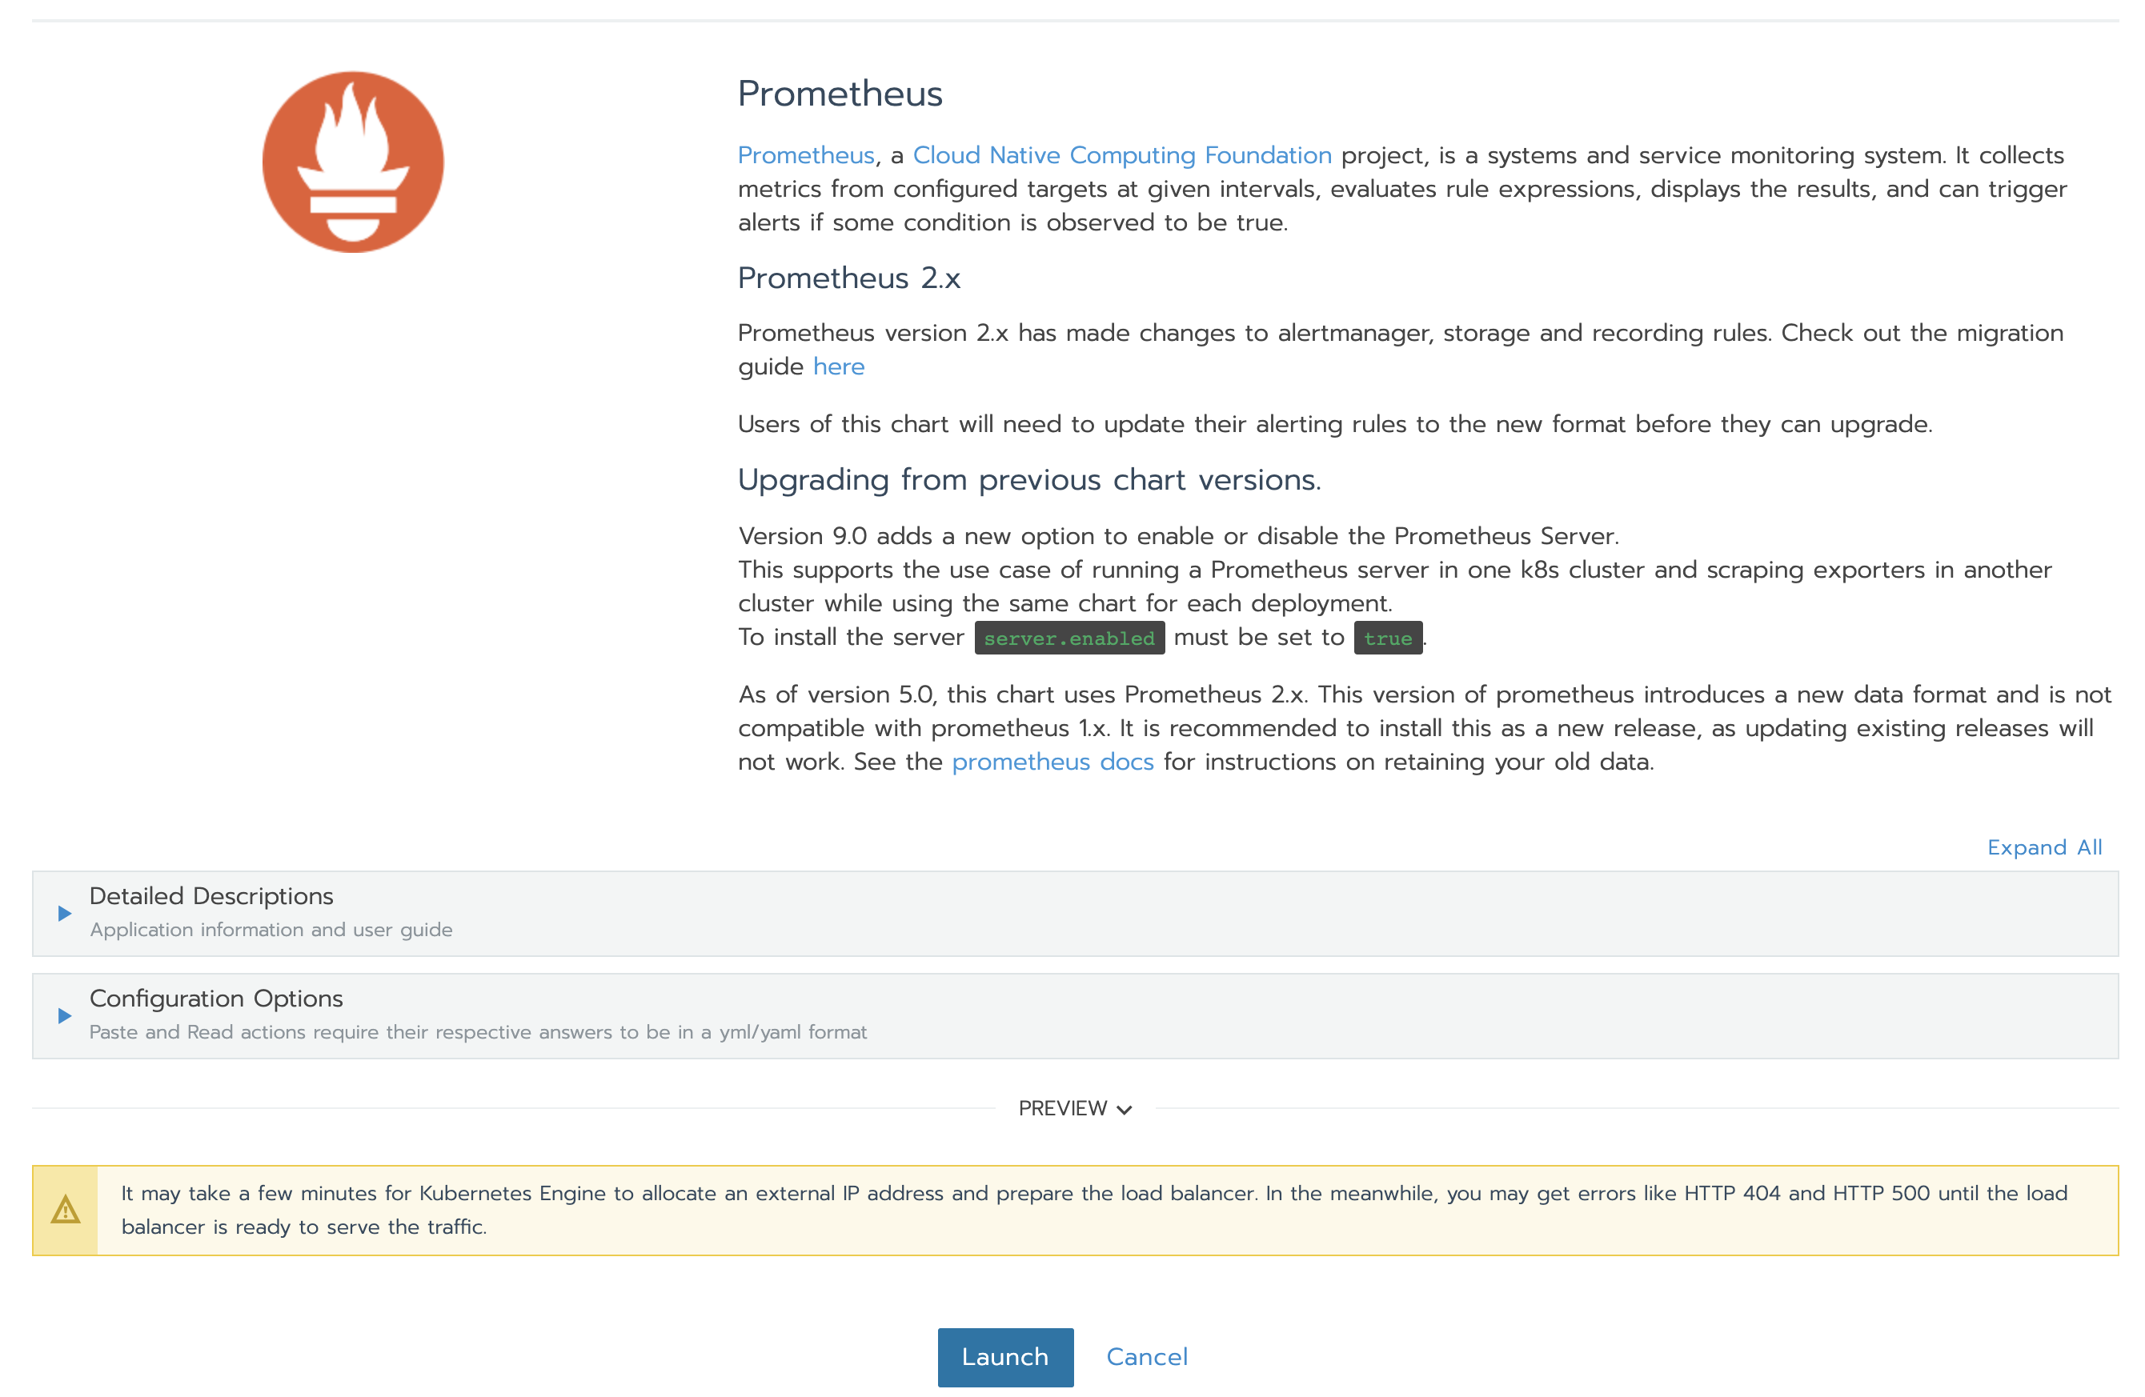Click the Prometheus flame logo
The image size is (2145, 1397).
pos(352,162)
